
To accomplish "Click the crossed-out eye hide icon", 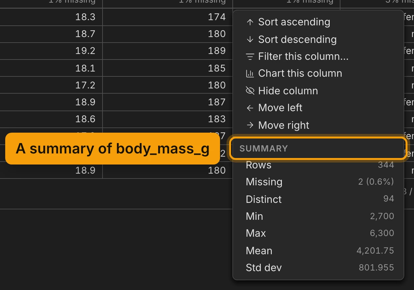I will pos(250,91).
